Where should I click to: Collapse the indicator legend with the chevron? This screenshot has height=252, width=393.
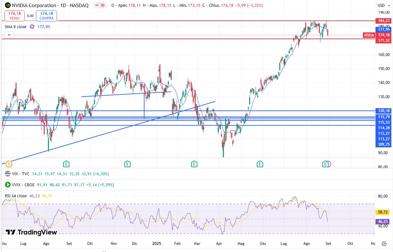coord(9,35)
